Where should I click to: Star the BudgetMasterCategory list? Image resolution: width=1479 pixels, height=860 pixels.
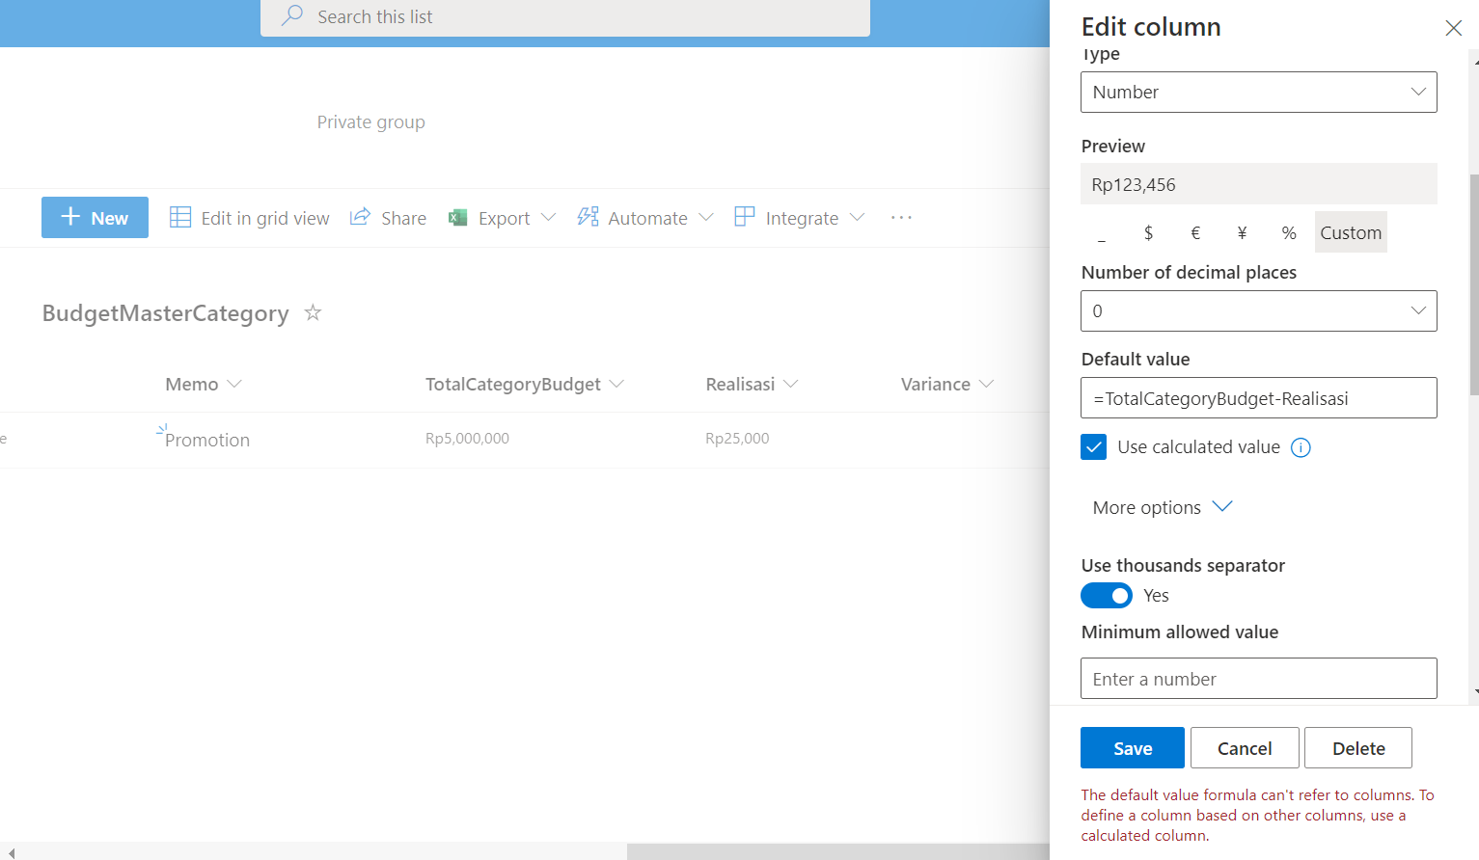(312, 312)
